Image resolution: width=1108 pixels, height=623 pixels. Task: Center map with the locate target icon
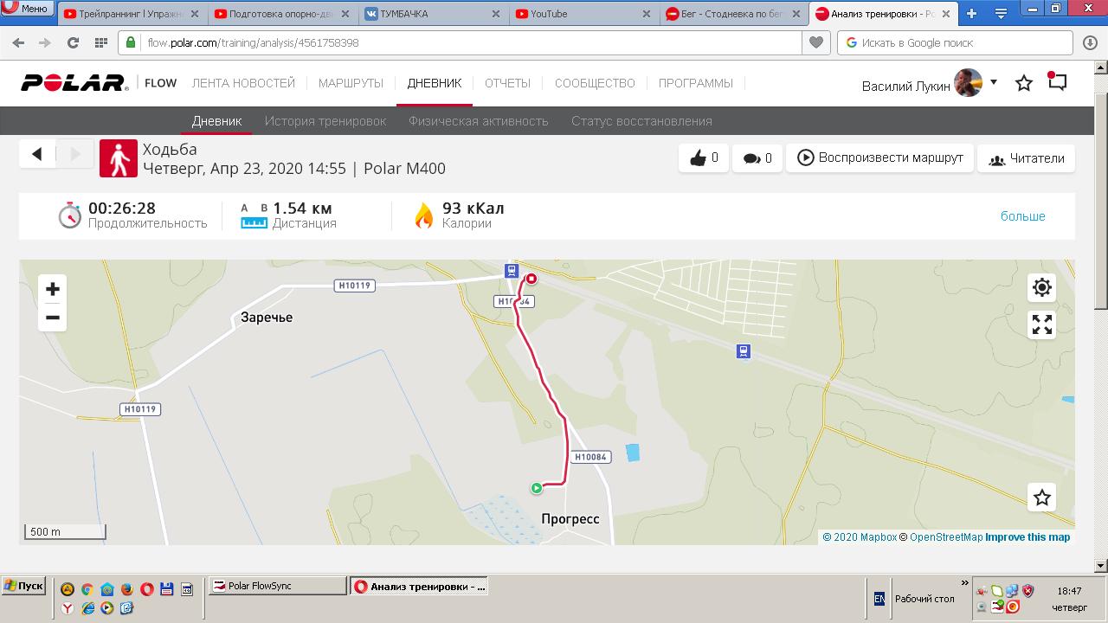(x=1042, y=287)
